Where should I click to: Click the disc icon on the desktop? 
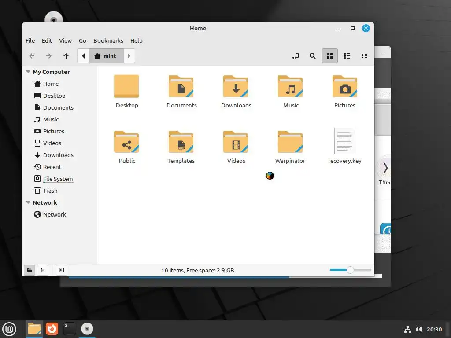pos(54,18)
